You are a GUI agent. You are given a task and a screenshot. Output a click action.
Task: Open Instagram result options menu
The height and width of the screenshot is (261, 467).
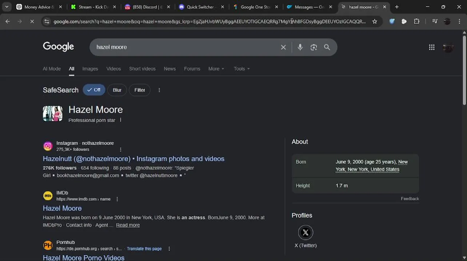coord(121,149)
